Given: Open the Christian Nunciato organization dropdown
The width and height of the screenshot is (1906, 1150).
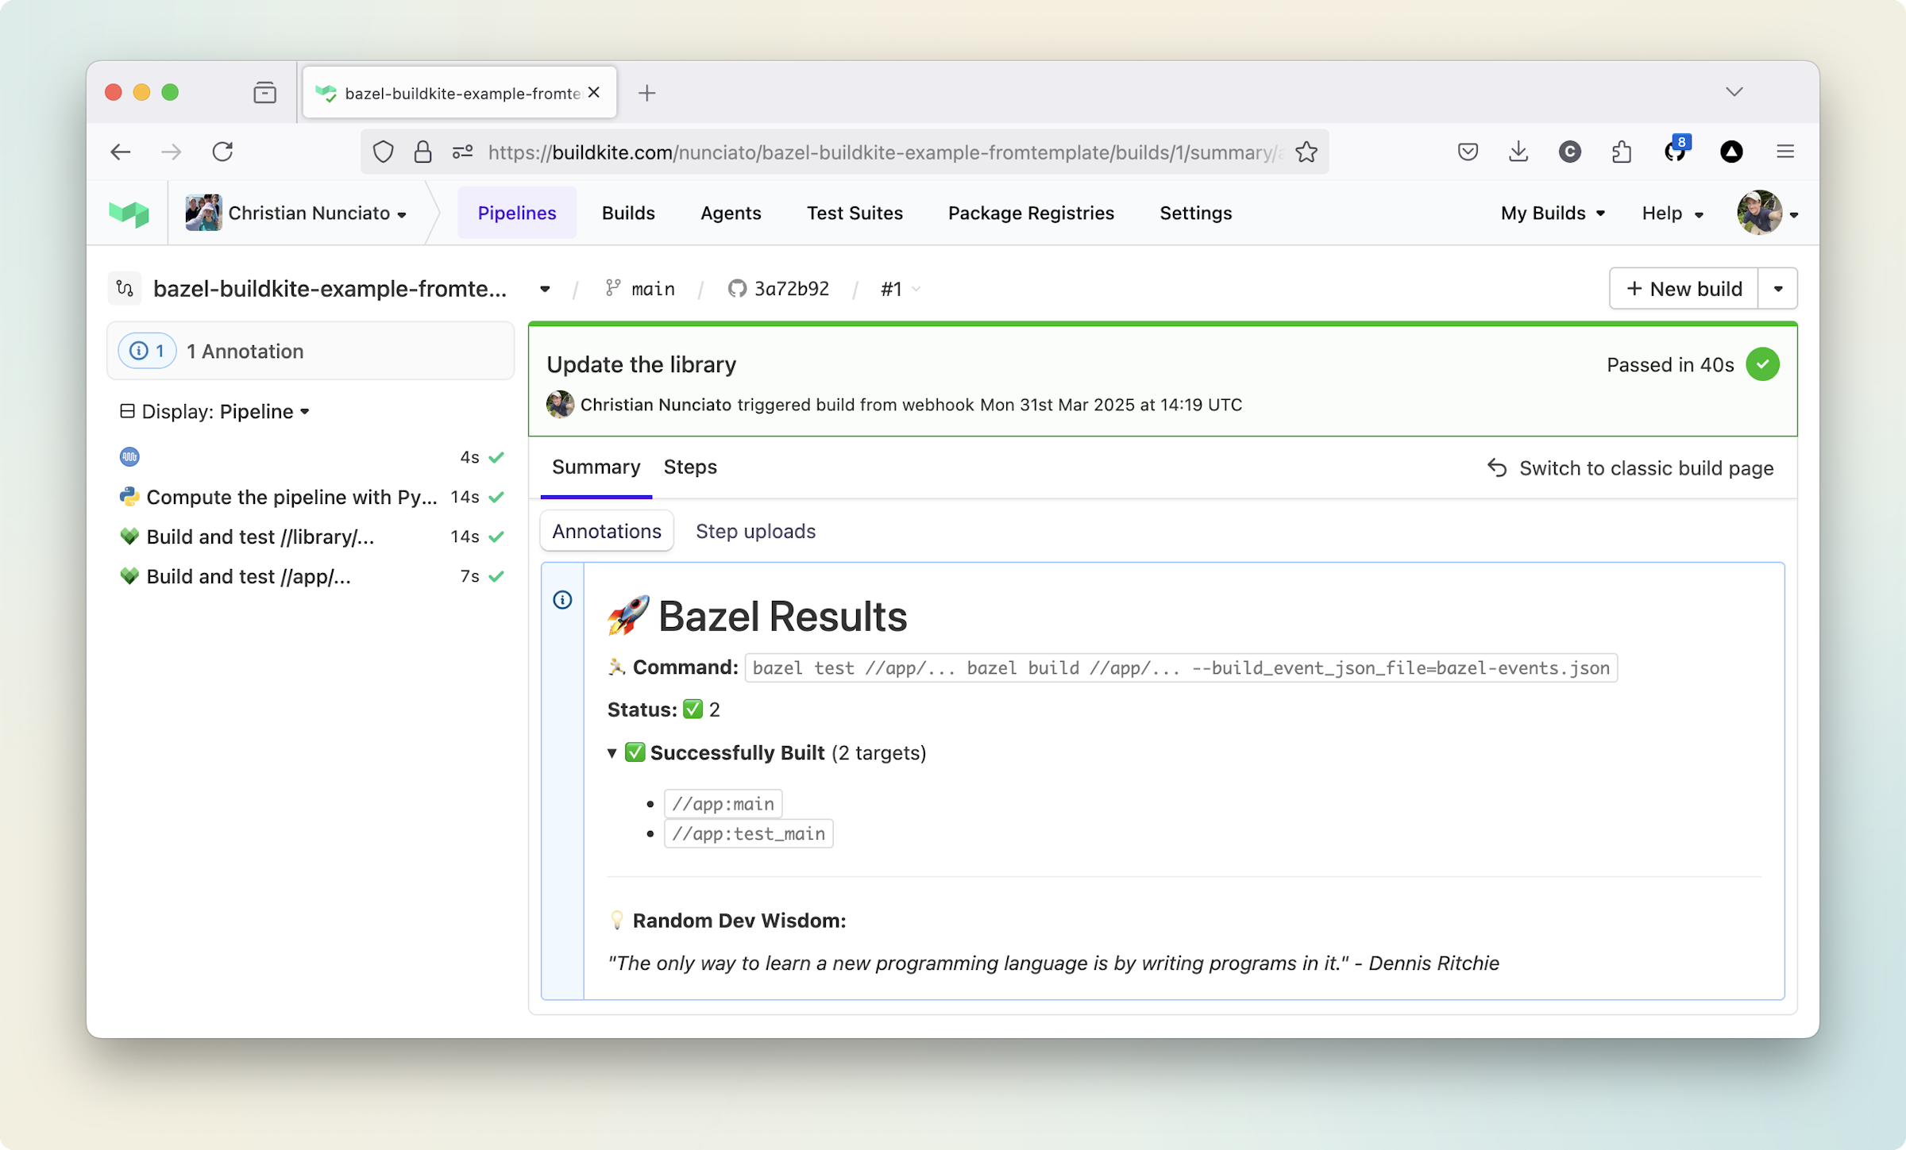Looking at the screenshot, I should pyautogui.click(x=299, y=213).
